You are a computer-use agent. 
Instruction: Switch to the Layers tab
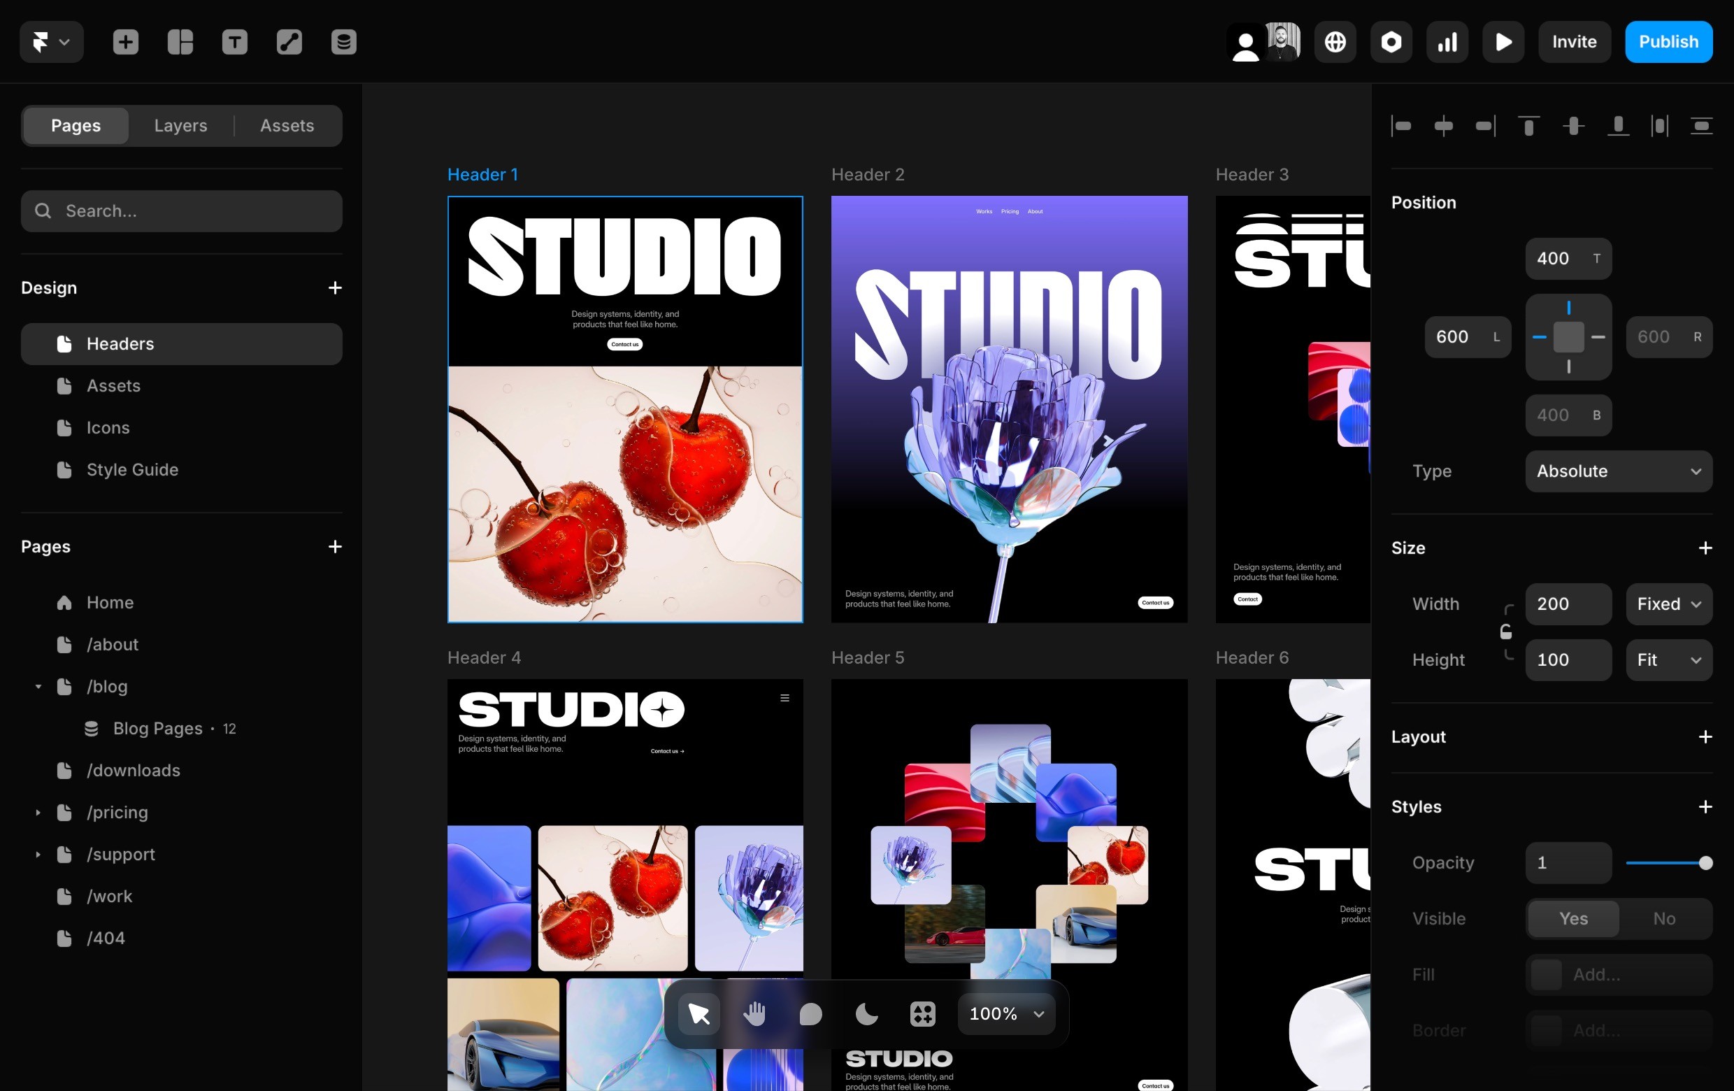181,125
